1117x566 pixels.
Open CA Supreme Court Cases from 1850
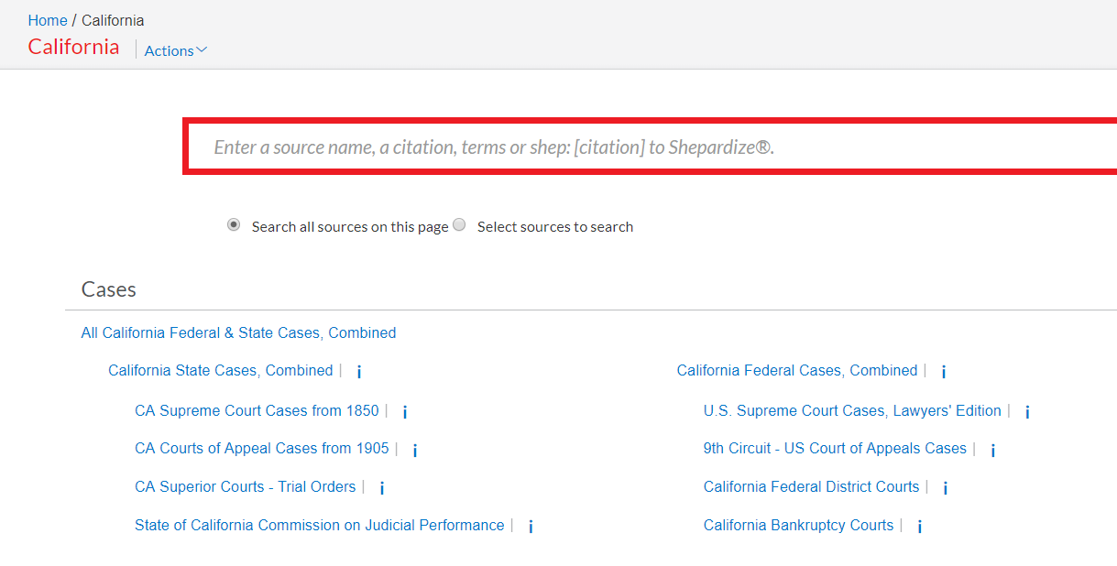coord(257,410)
